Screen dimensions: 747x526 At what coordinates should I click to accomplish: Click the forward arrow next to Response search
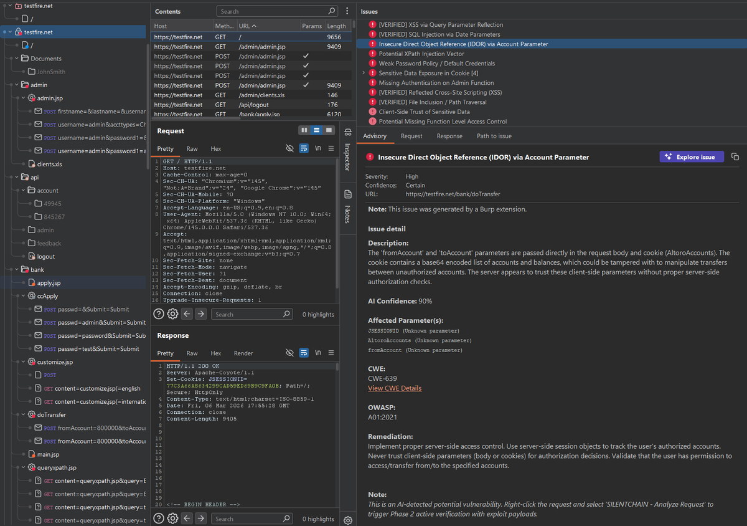(x=200, y=518)
